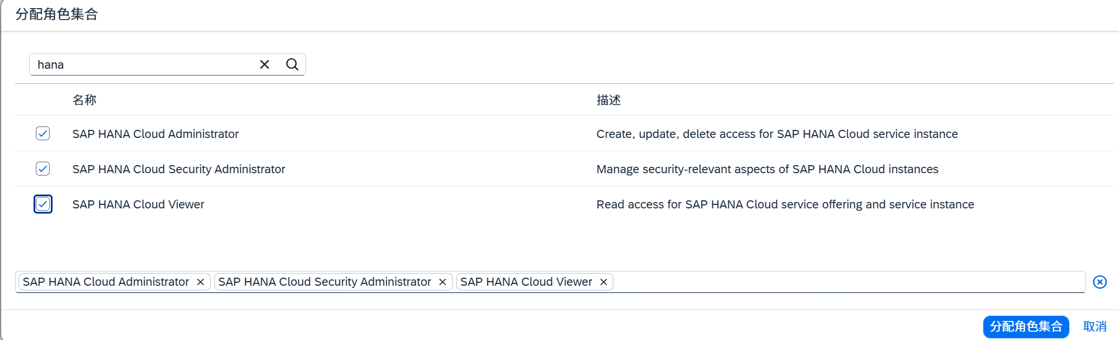Click the 分配角色集合 dialog title

click(x=57, y=14)
